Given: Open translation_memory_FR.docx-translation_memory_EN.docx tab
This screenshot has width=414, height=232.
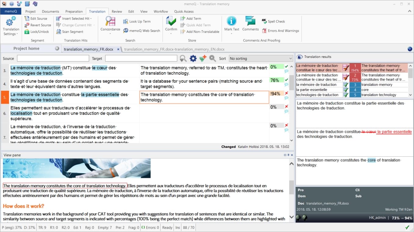Looking at the screenshot, I should [x=174, y=49].
